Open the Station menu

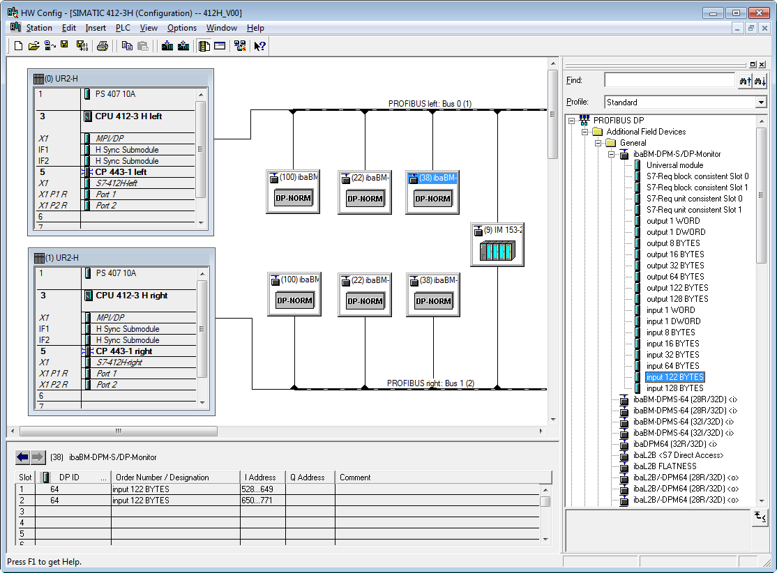(x=39, y=28)
